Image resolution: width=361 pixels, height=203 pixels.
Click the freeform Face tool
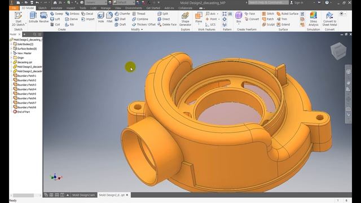click(250, 14)
